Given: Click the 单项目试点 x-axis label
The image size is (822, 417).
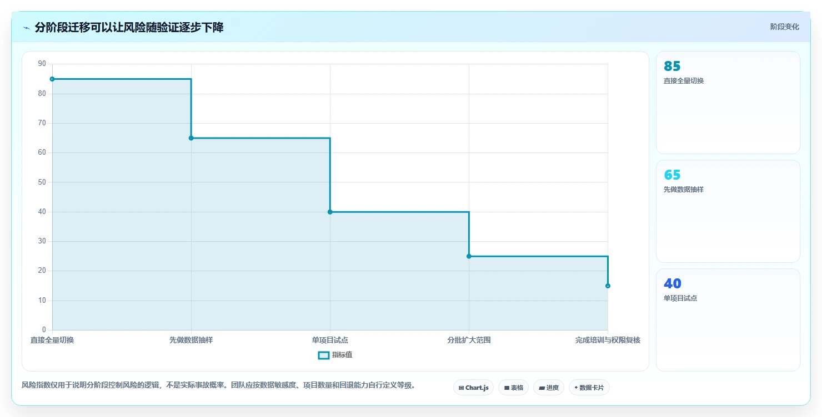Looking at the screenshot, I should pyautogui.click(x=330, y=340).
